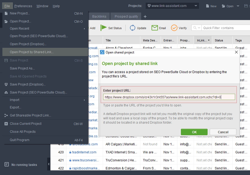
Task: Click the Email envelope icon
Action: 154,28
